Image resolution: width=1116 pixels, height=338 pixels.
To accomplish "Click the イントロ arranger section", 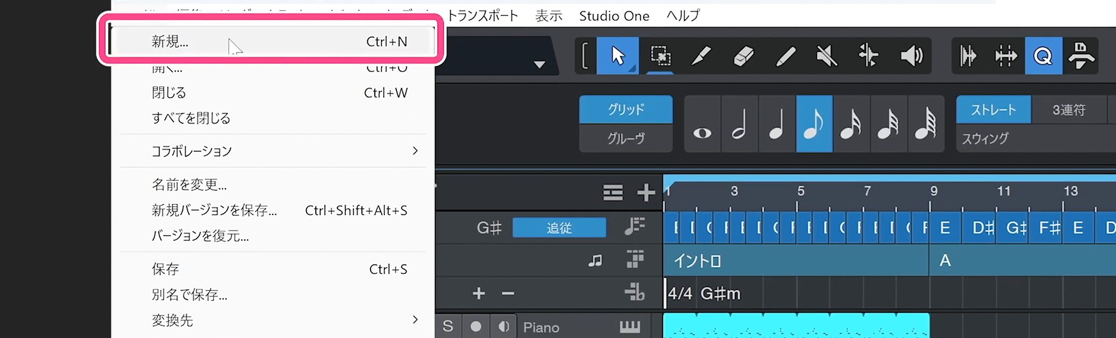I will click(x=796, y=261).
